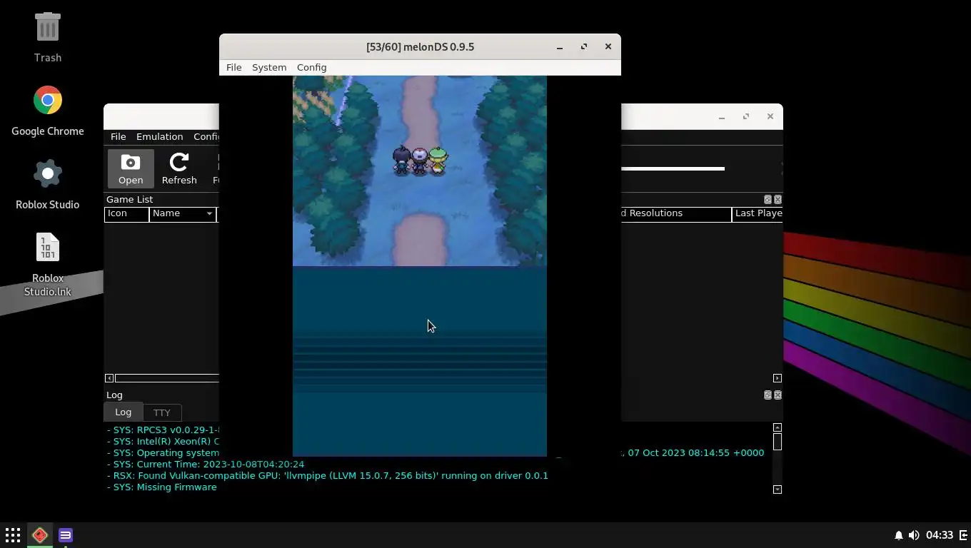Open System menu in melonDS
971x548 pixels.
coord(269,67)
